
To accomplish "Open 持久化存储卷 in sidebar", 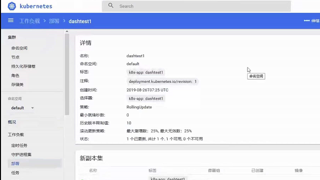I will point(24,67).
